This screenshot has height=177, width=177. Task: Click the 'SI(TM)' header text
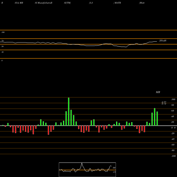click(67, 3)
